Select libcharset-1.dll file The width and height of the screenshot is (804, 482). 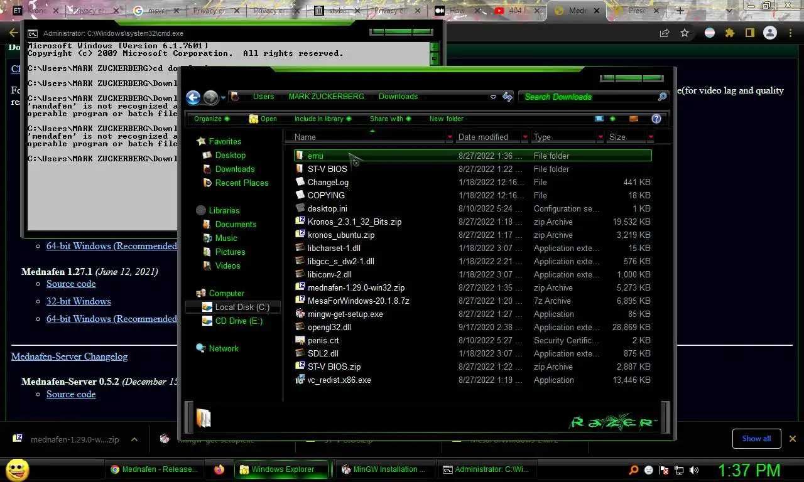(x=334, y=248)
